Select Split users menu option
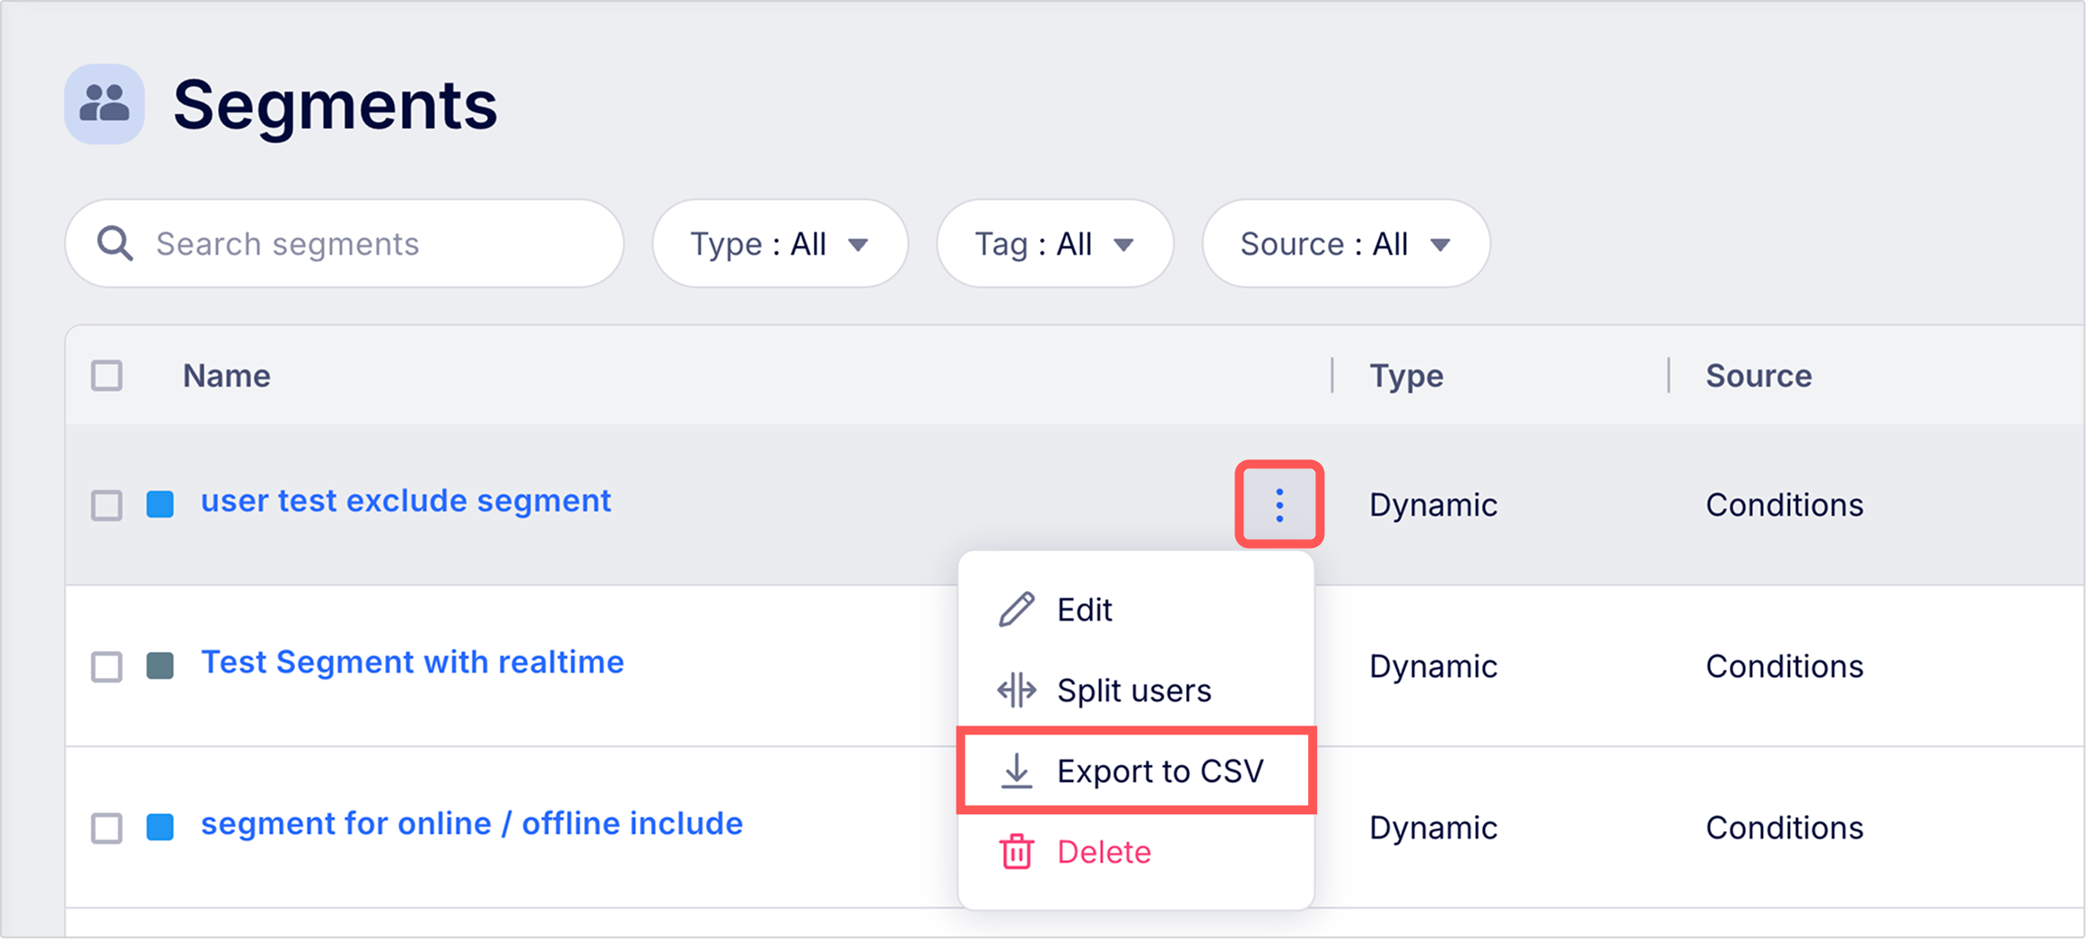The width and height of the screenshot is (2086, 939). click(1134, 691)
